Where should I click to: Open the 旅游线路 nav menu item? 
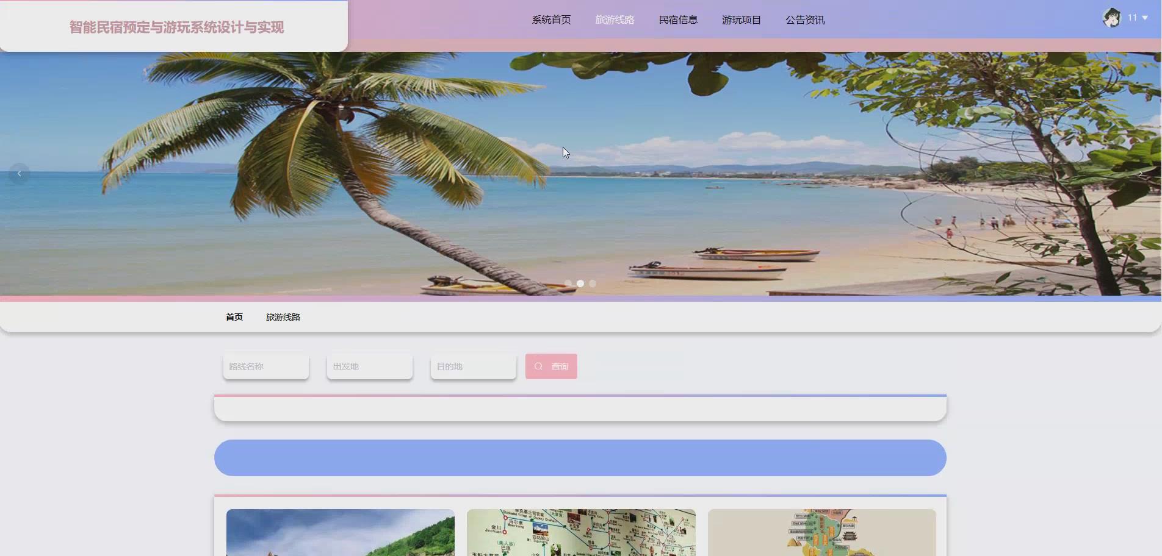[615, 20]
